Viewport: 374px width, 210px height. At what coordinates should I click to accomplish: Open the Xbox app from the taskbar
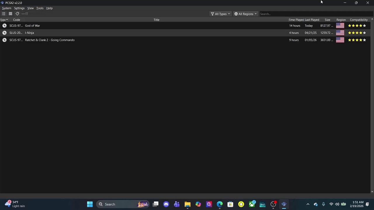(x=252, y=204)
